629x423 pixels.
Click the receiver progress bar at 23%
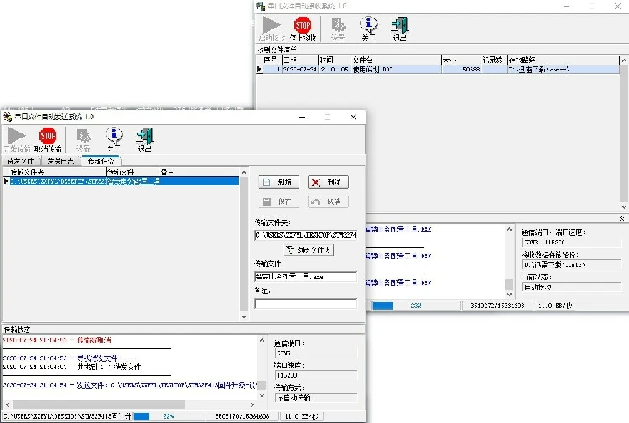click(x=416, y=305)
